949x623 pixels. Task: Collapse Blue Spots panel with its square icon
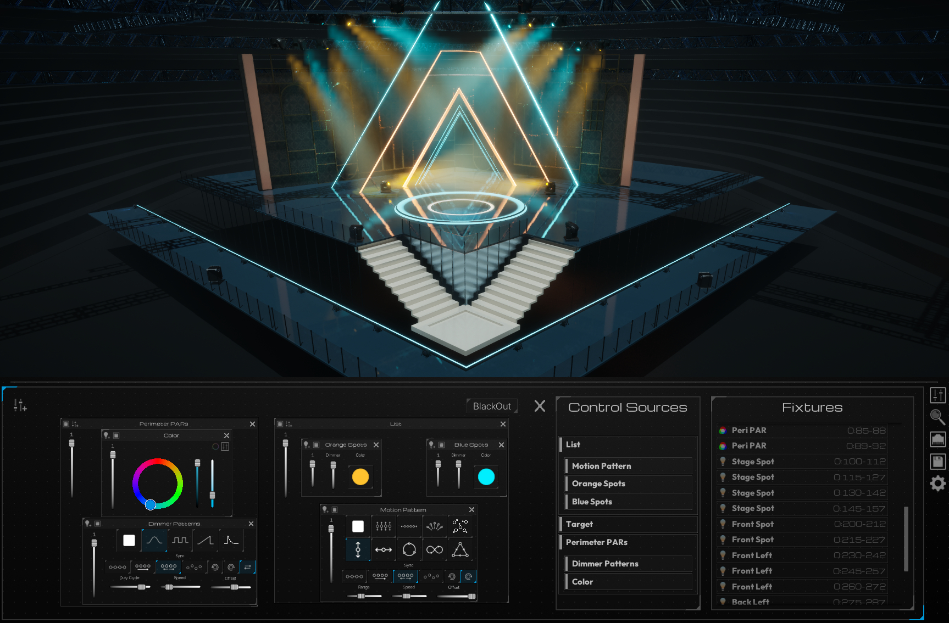point(441,445)
